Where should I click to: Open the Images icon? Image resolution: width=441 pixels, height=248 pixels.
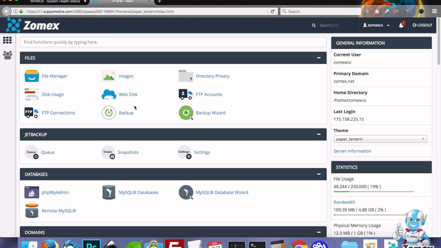pyautogui.click(x=109, y=76)
